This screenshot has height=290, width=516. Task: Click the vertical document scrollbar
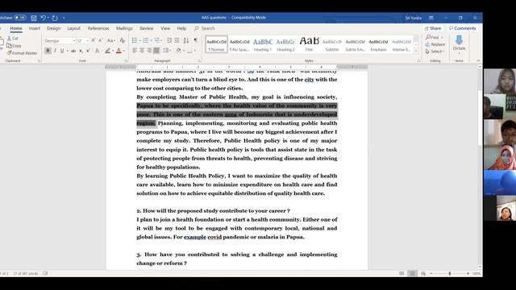click(x=480, y=117)
